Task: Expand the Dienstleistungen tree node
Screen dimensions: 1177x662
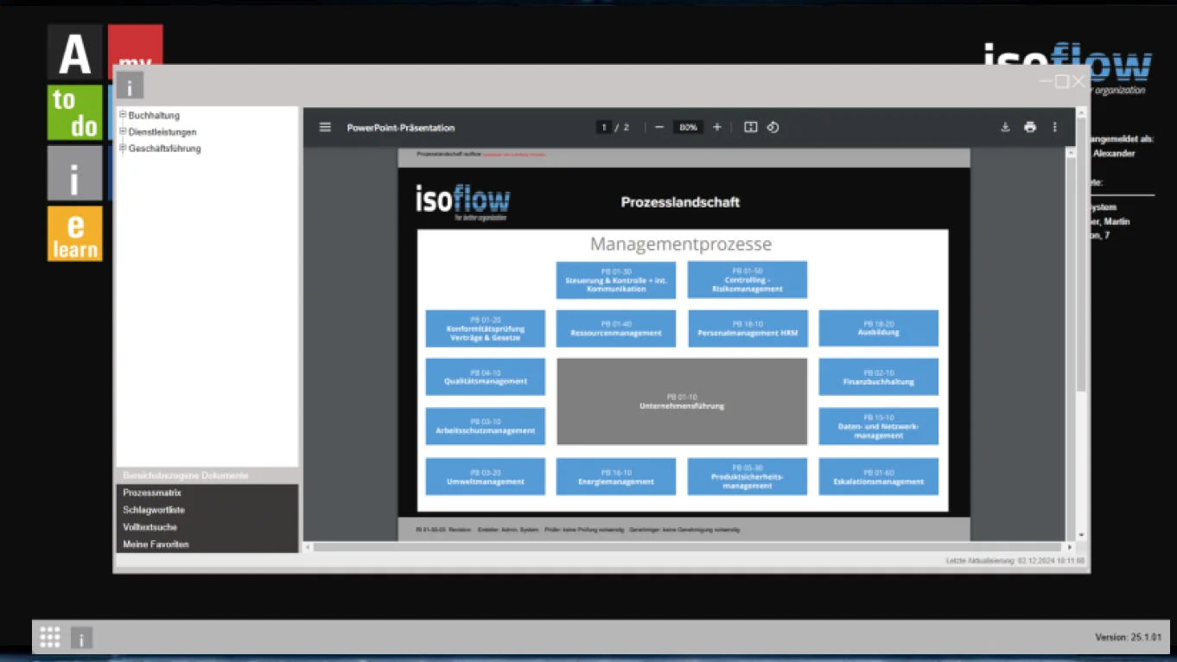Action: 123,131
